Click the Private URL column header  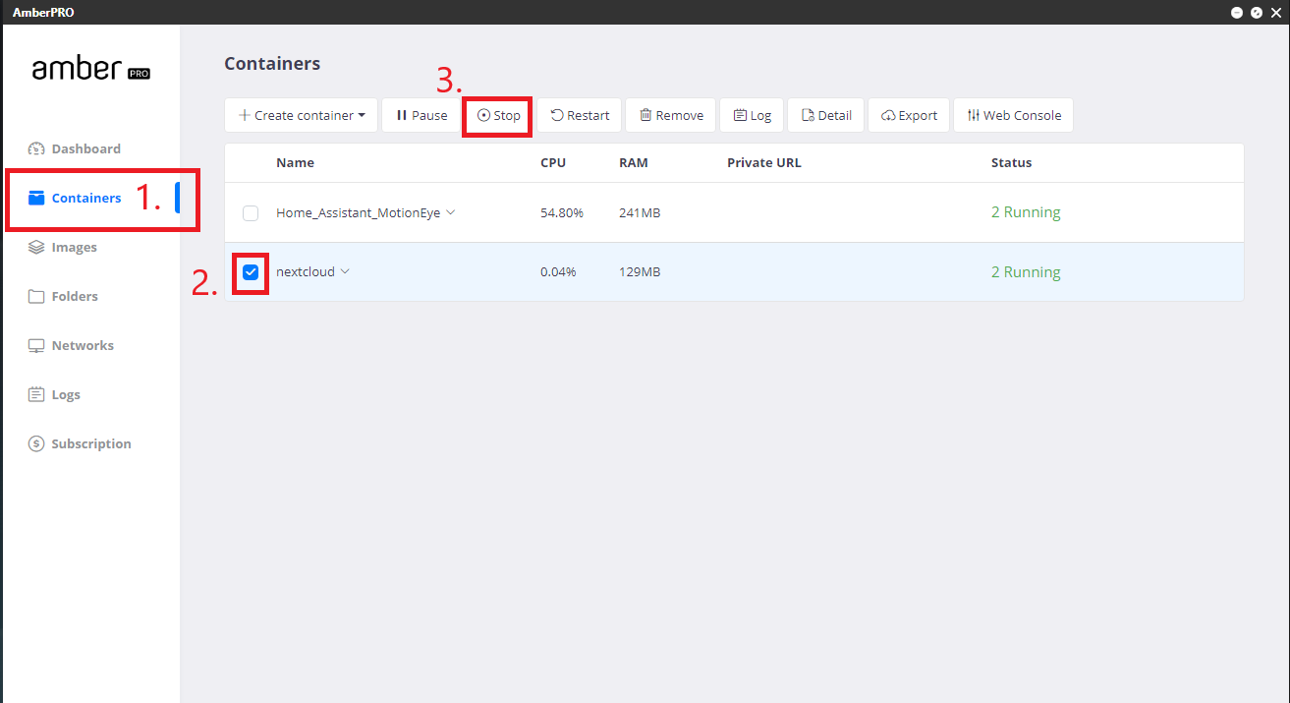pos(764,163)
